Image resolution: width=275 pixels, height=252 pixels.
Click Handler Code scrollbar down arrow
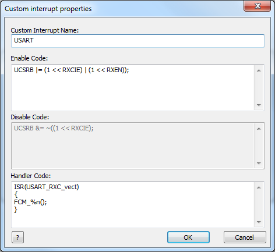pyautogui.click(x=259, y=222)
